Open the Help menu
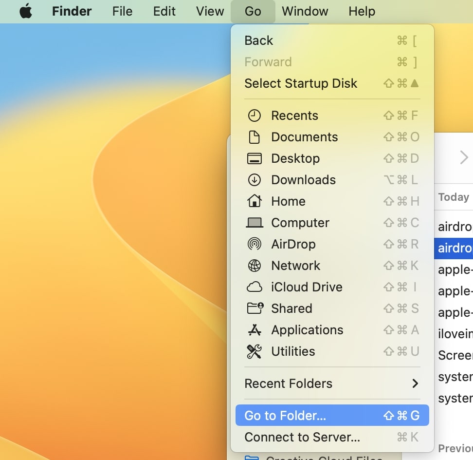 coord(362,11)
